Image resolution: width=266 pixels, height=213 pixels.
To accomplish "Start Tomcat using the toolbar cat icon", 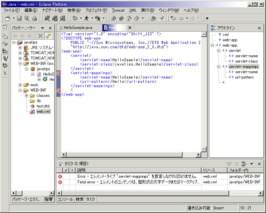I will coord(47,18).
